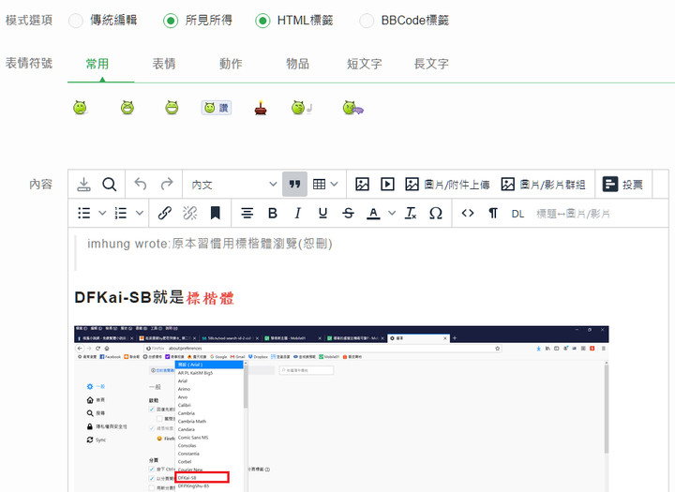Insert an image via the picture icon

click(362, 185)
